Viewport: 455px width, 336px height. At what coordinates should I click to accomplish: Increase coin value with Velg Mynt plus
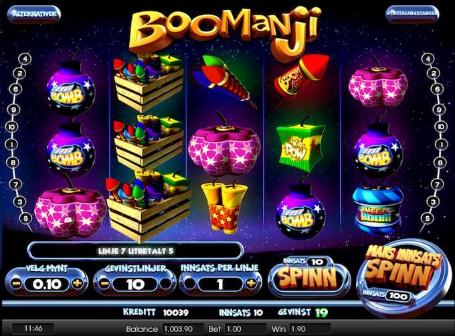click(77, 283)
